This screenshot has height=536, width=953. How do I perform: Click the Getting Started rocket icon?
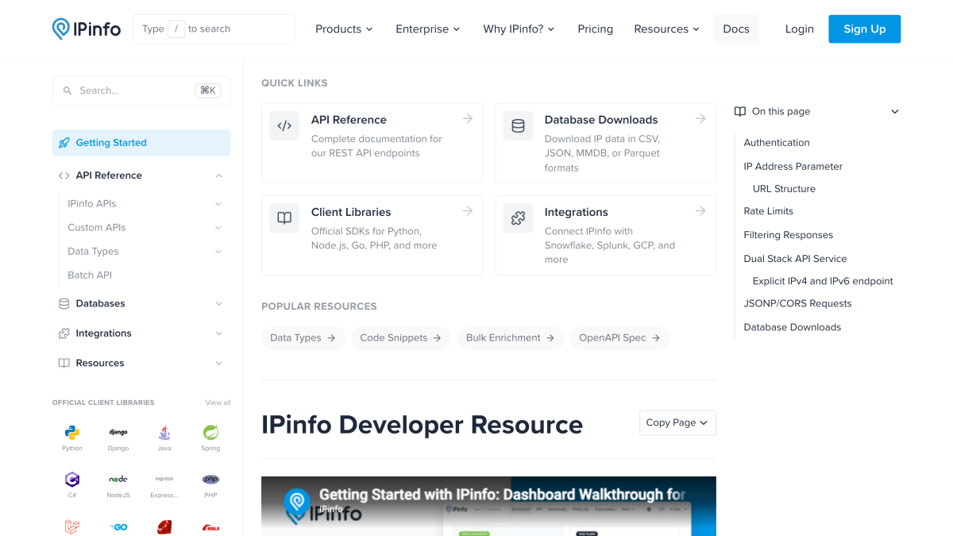(64, 143)
